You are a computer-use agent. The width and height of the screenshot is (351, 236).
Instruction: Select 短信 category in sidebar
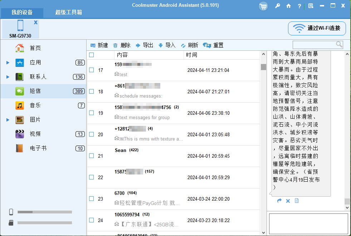pyautogui.click(x=43, y=91)
